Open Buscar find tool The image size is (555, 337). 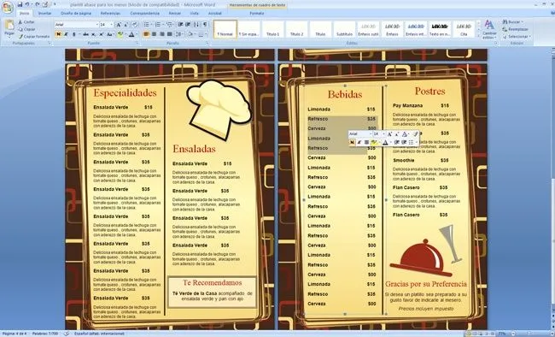click(x=513, y=22)
